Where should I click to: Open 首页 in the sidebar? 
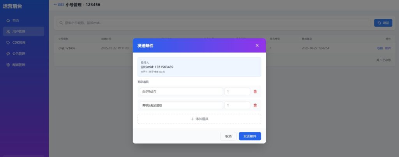[23, 20]
